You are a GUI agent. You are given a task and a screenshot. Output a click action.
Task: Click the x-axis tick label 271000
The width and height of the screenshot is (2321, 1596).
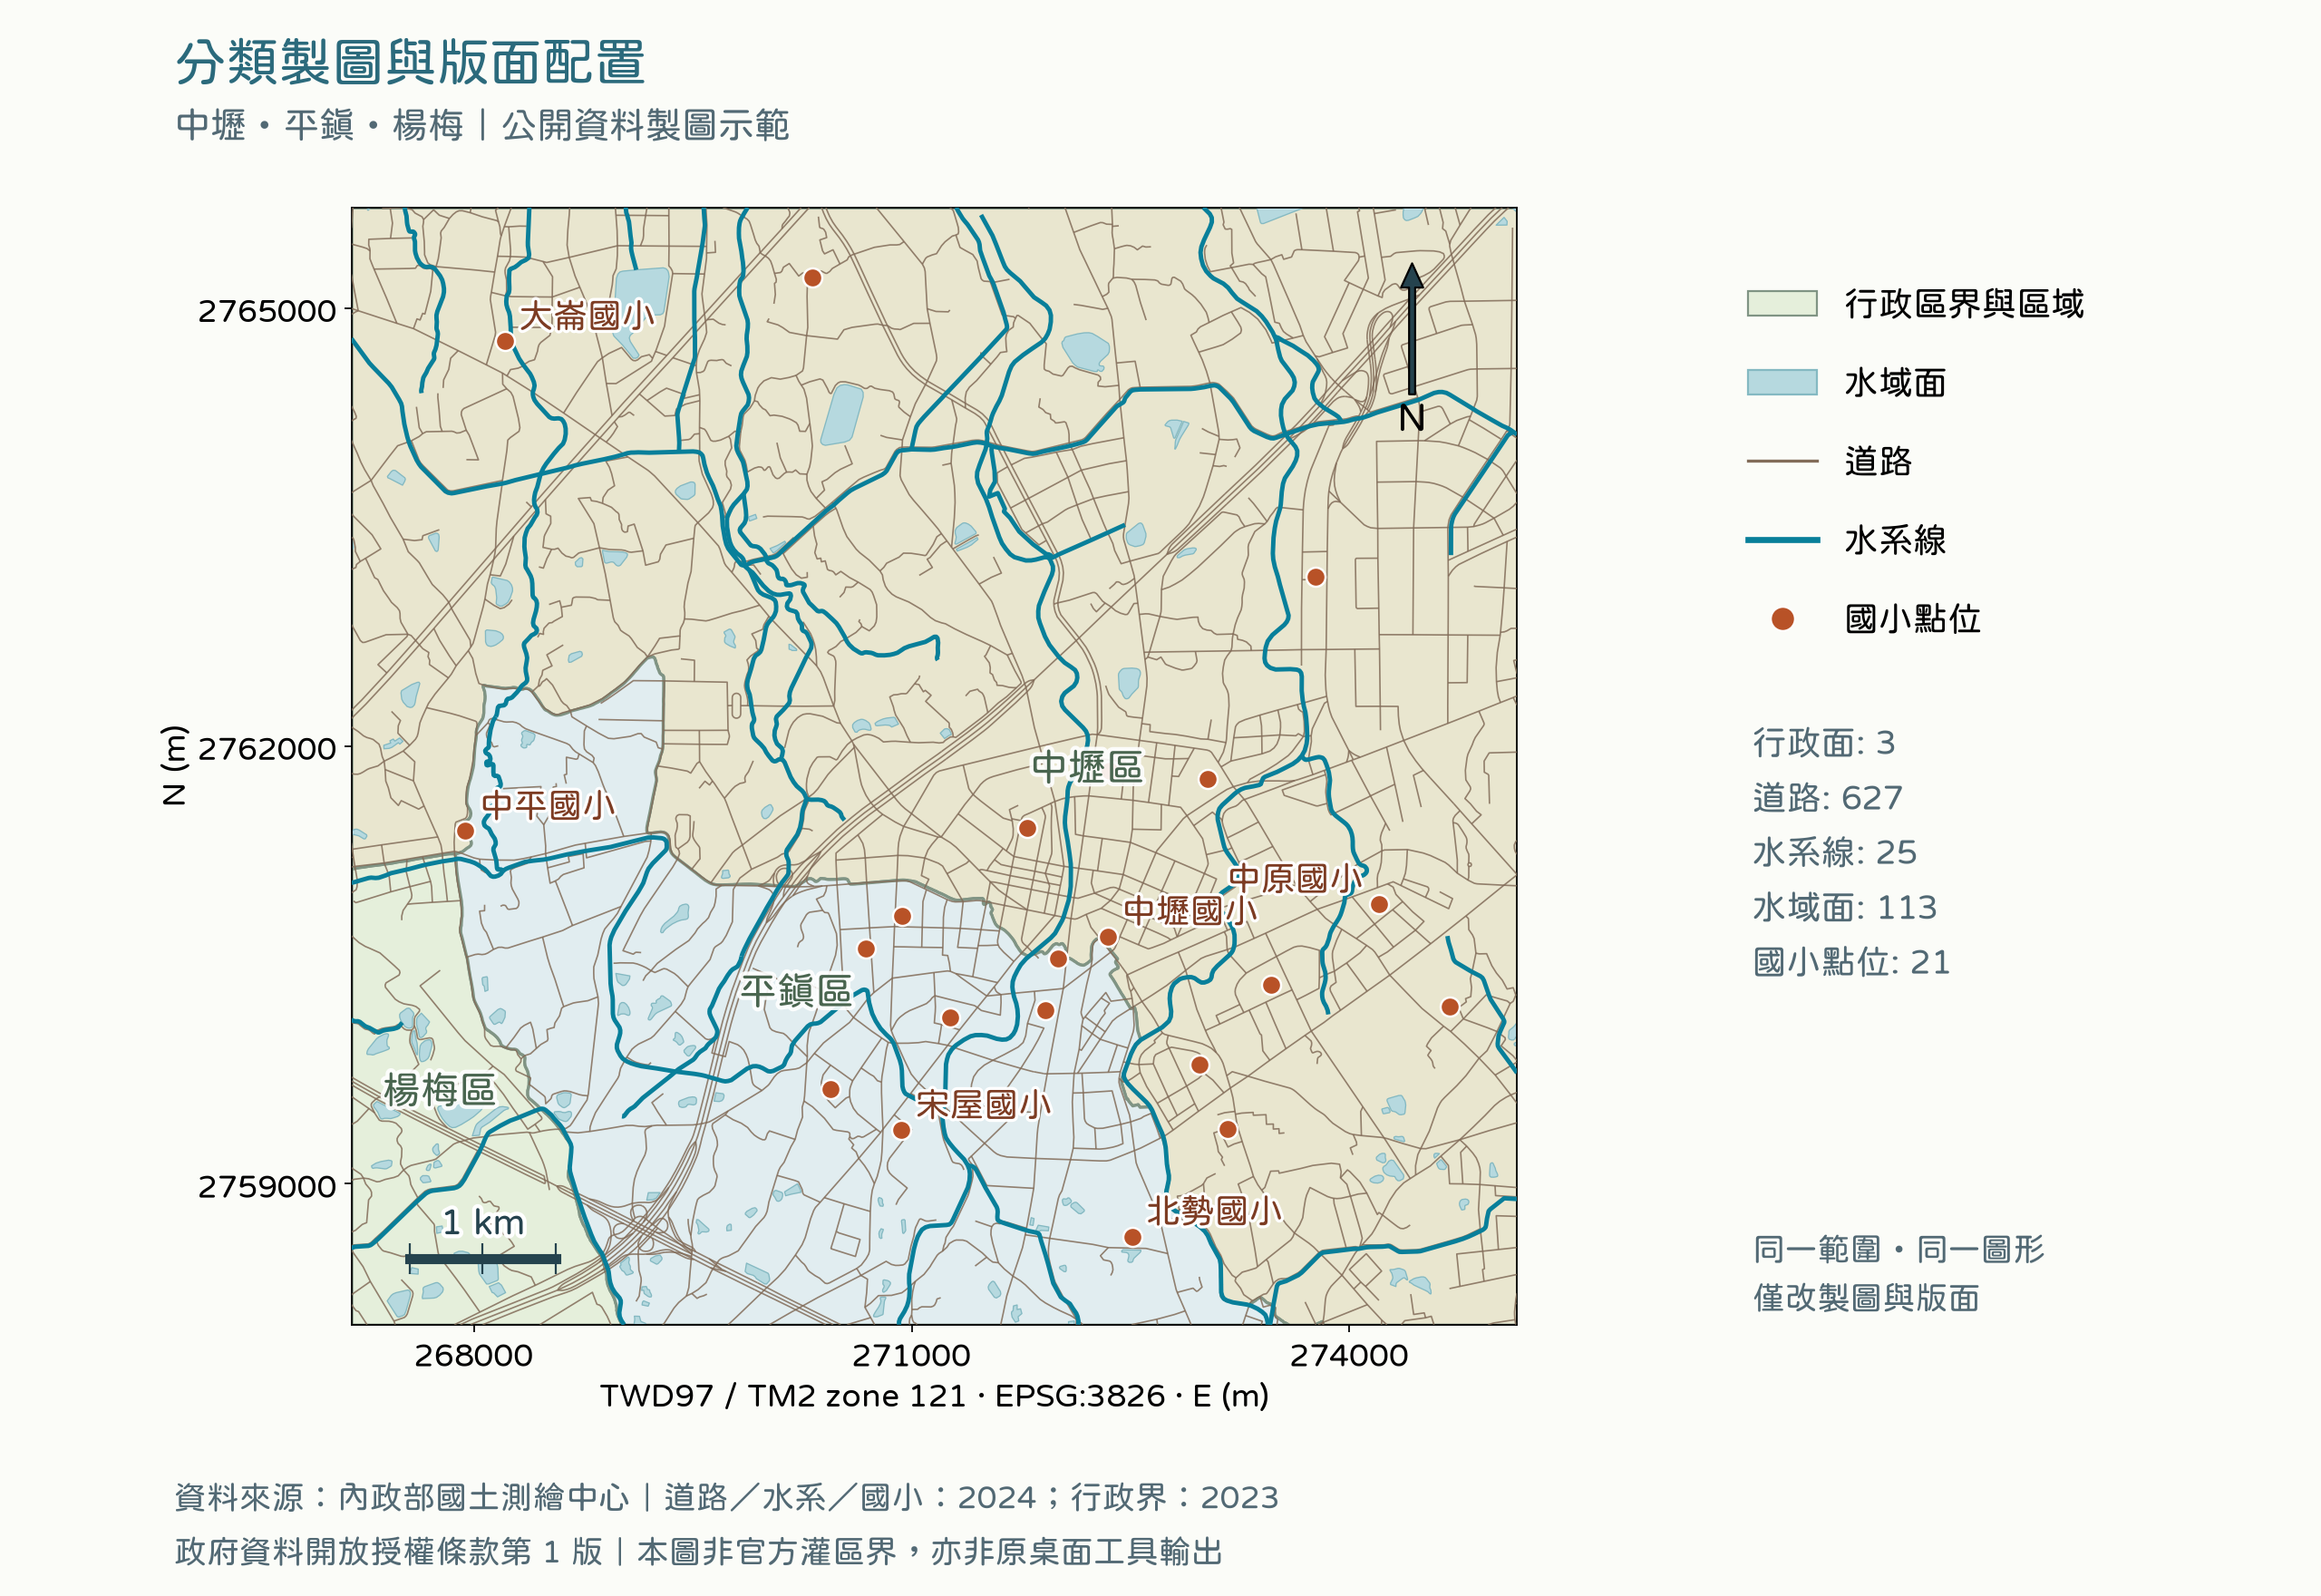910,1355
